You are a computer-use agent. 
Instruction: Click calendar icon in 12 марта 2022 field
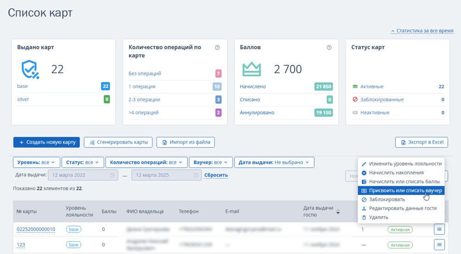coord(112,175)
